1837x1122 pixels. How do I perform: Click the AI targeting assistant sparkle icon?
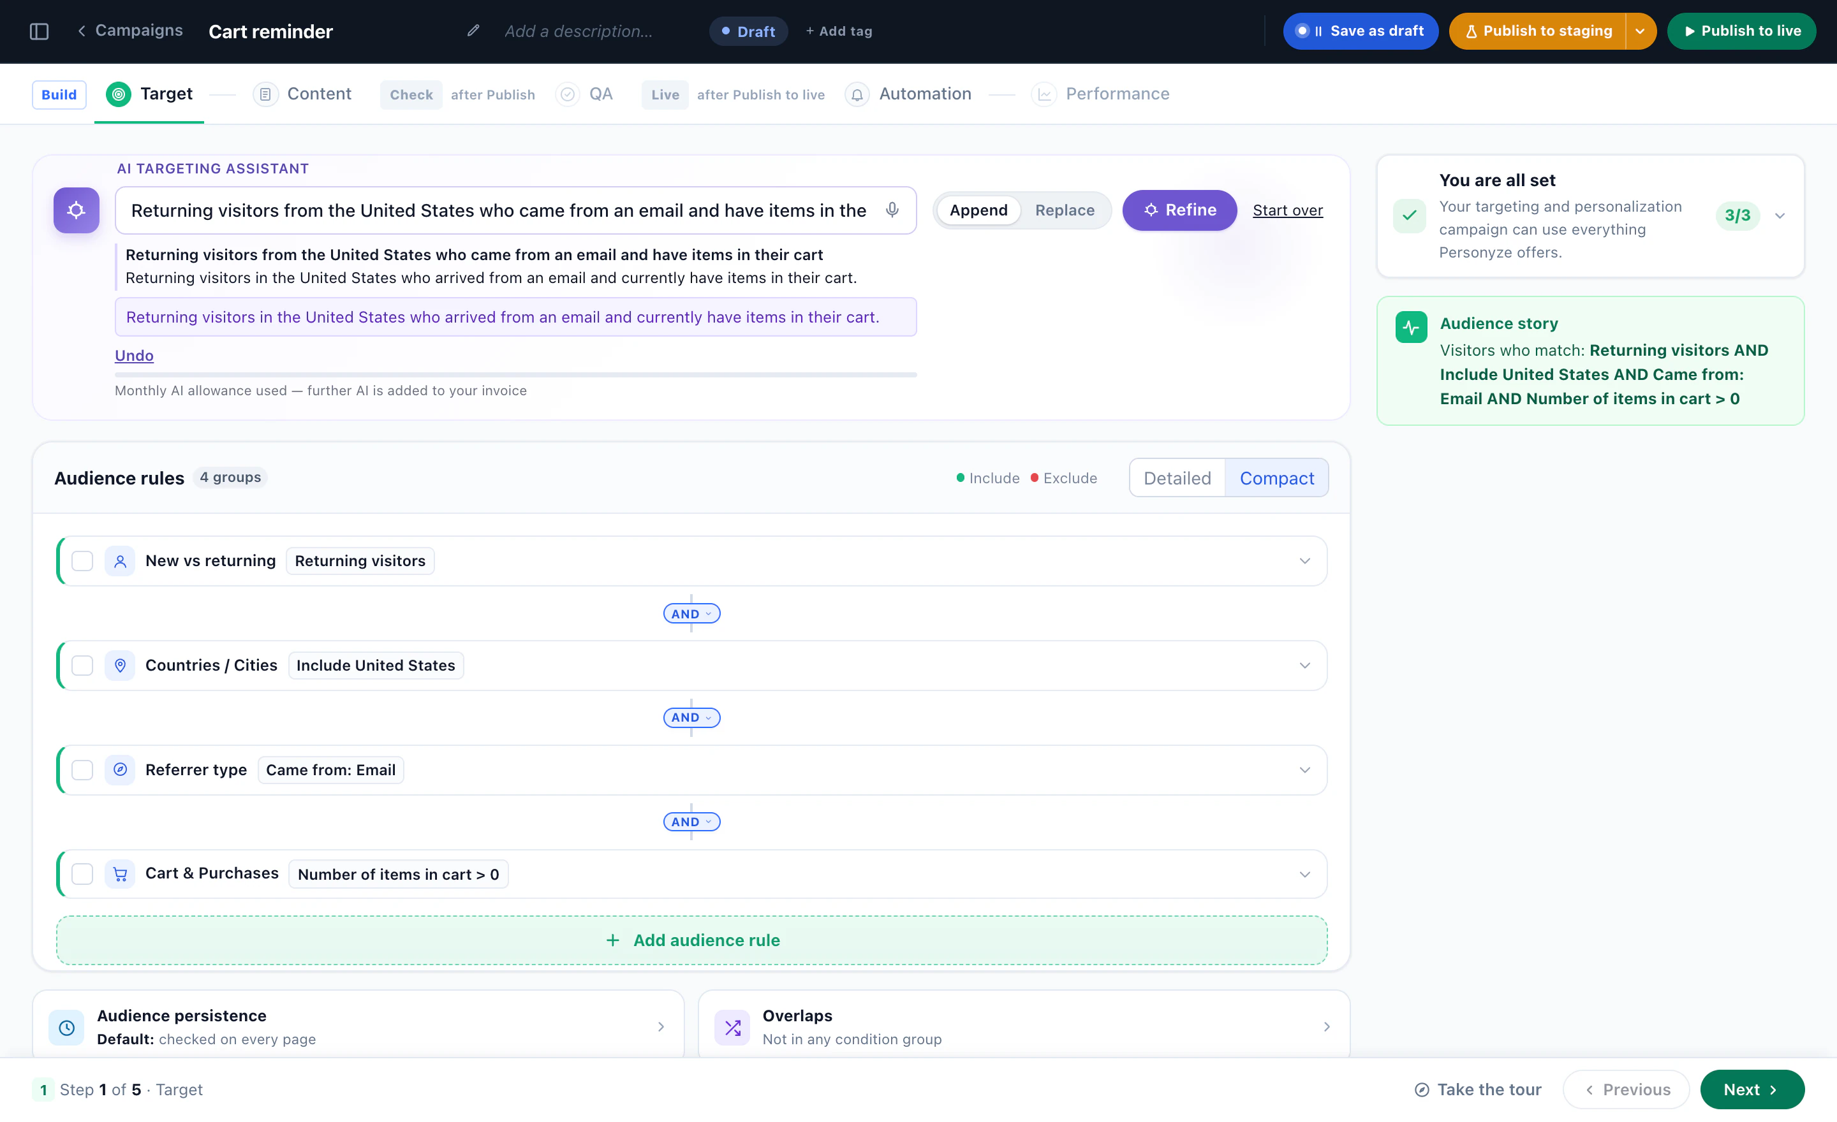point(76,210)
